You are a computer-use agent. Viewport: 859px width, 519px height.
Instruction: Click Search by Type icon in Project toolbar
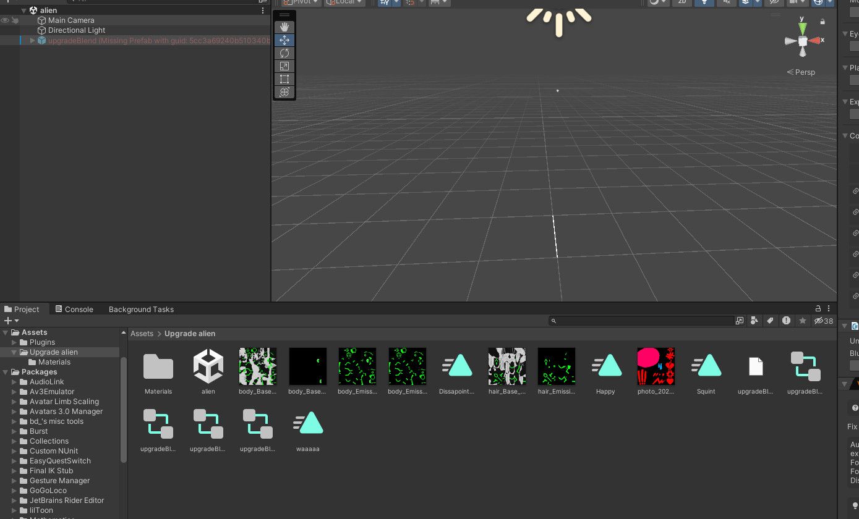pos(754,321)
